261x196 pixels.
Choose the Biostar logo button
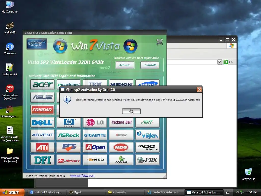(121, 135)
